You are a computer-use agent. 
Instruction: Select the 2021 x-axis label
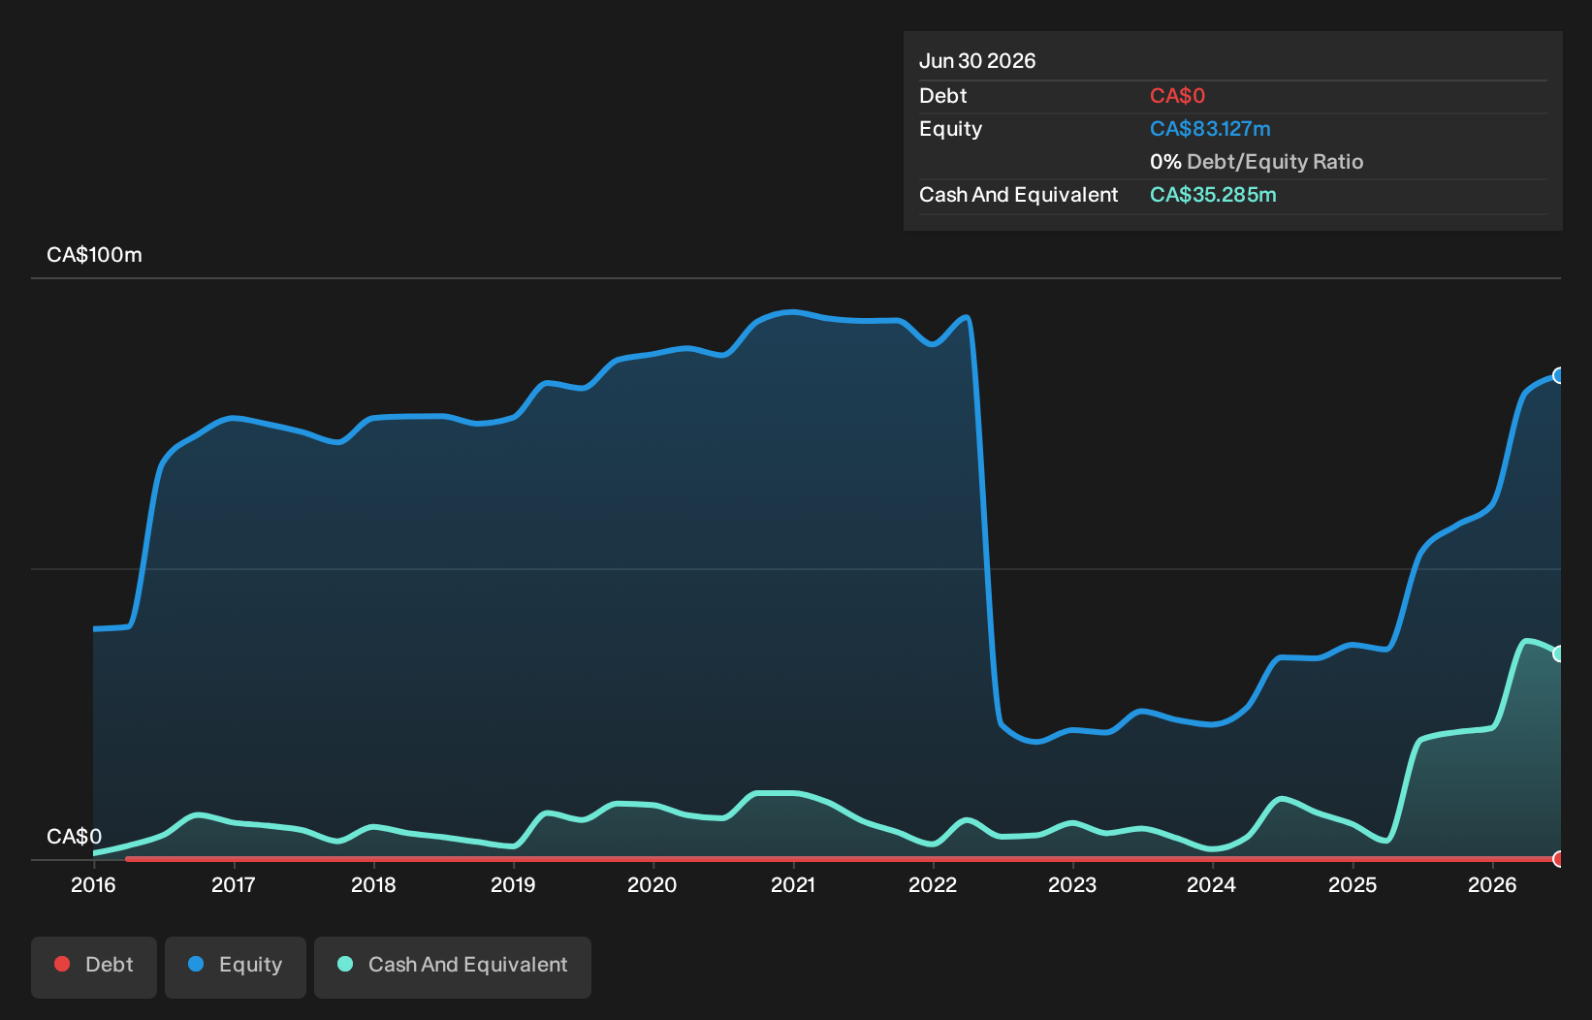tap(793, 885)
